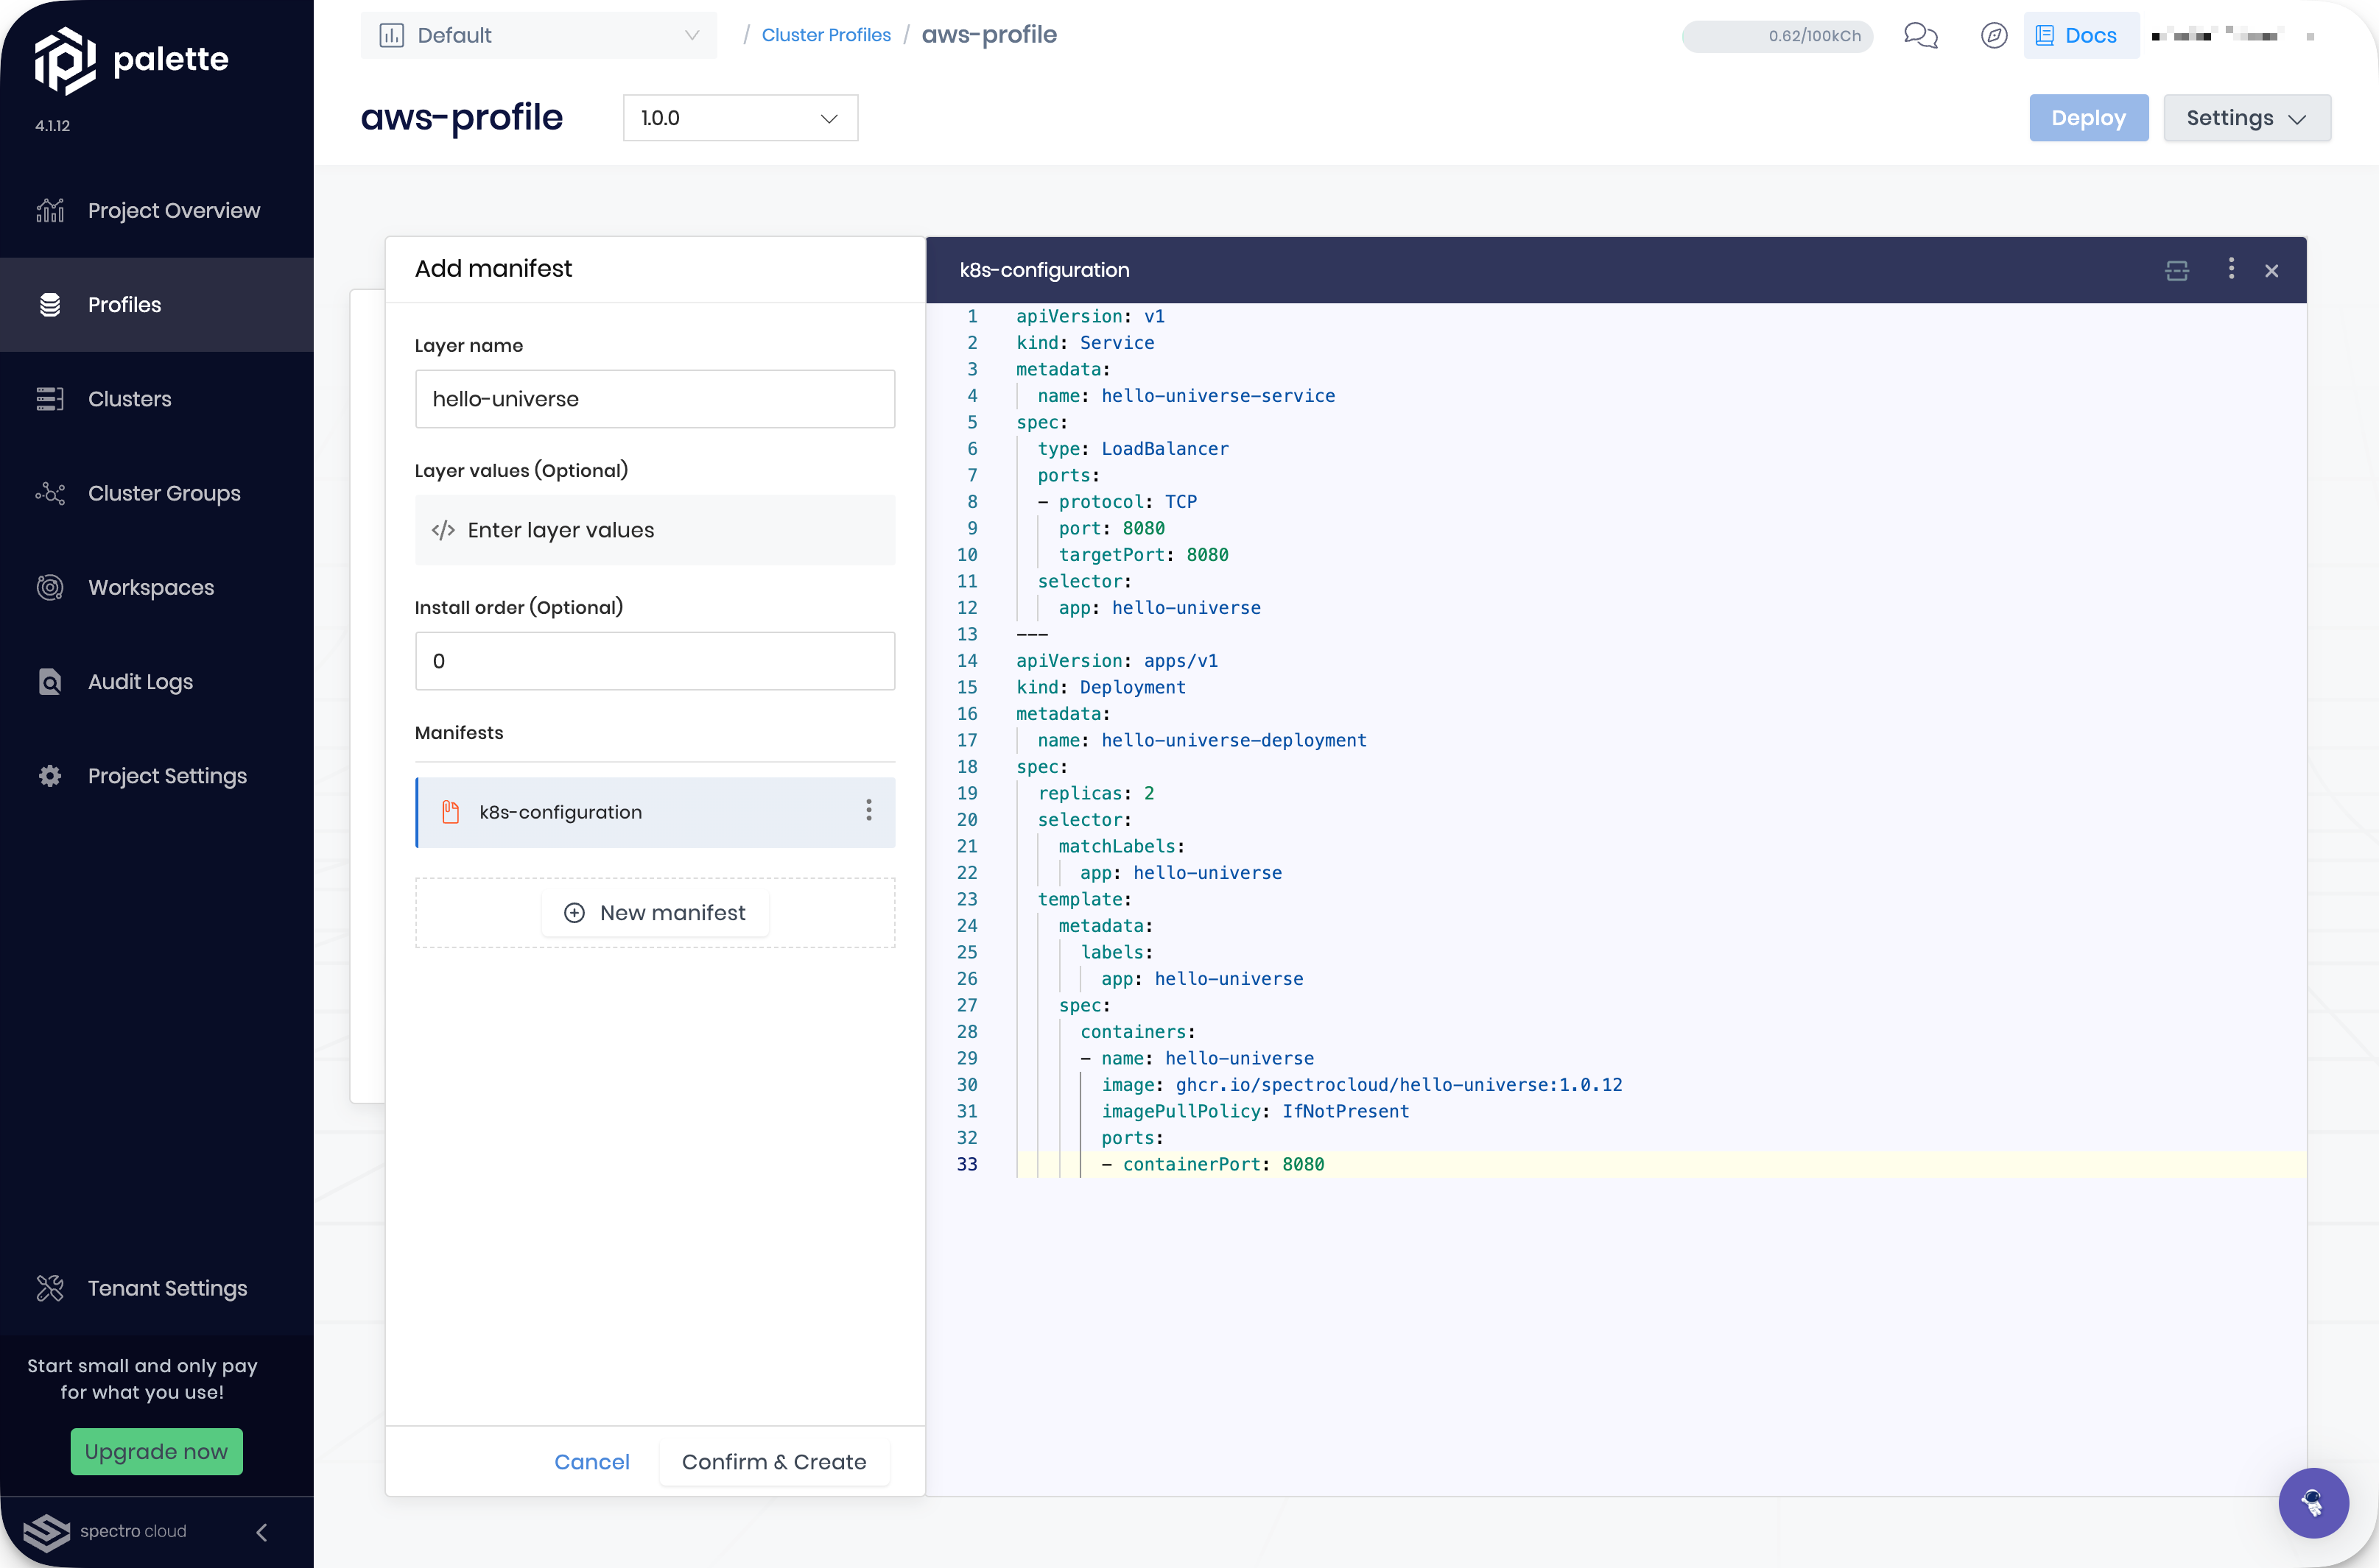The height and width of the screenshot is (1568, 2379).
Task: Click the Clusters list icon
Action: click(x=50, y=399)
